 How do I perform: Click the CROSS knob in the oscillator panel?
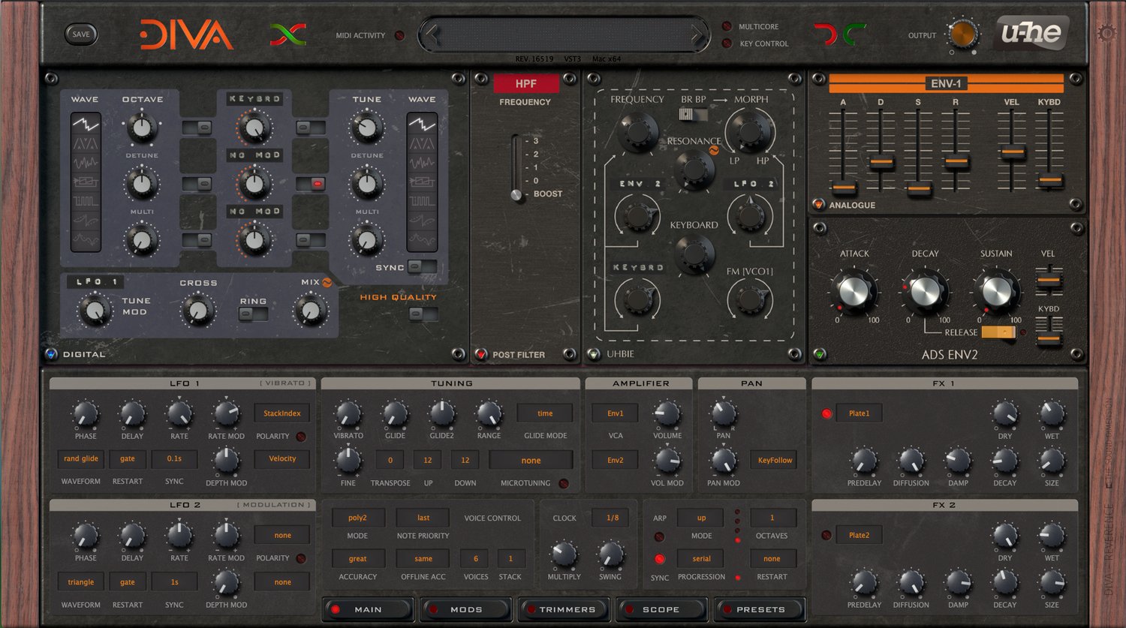pos(197,310)
